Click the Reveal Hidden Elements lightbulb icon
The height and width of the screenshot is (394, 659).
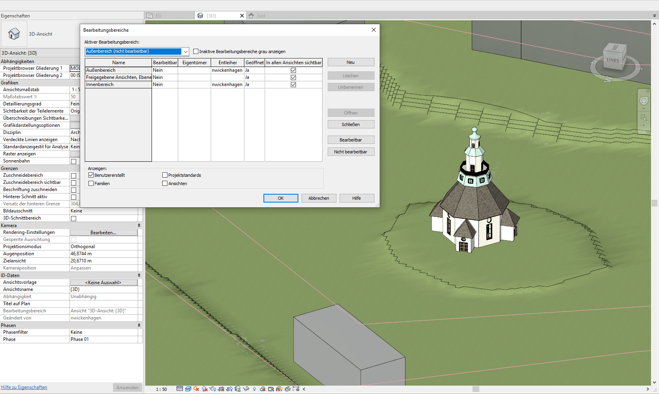[254, 389]
